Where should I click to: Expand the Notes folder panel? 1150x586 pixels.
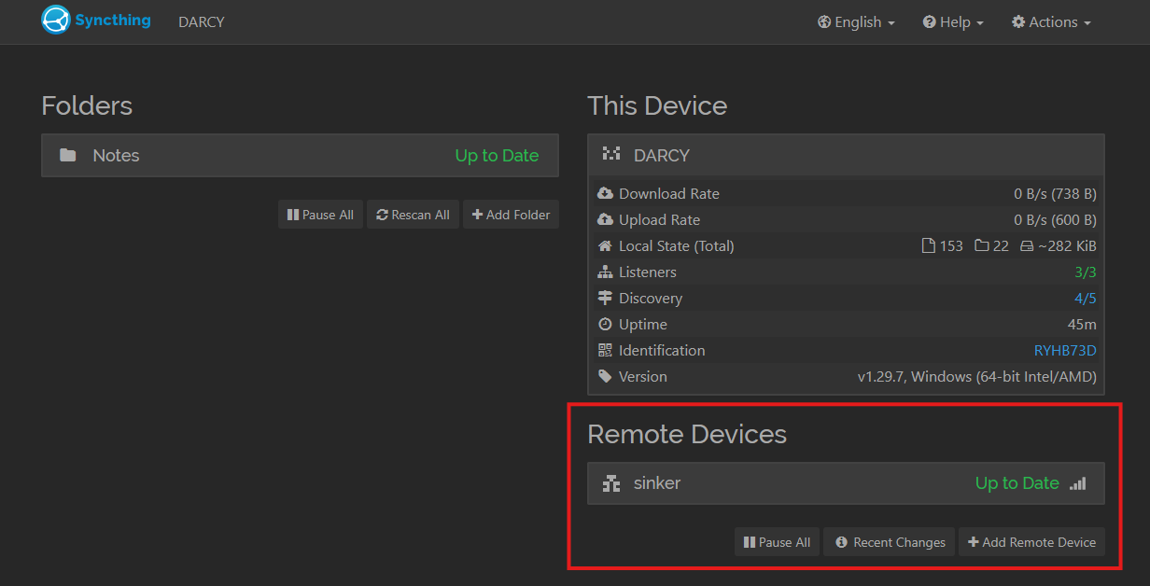click(x=300, y=155)
